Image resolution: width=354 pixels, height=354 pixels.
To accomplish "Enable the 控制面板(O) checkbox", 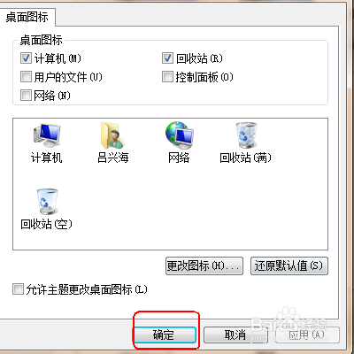I will (x=167, y=77).
